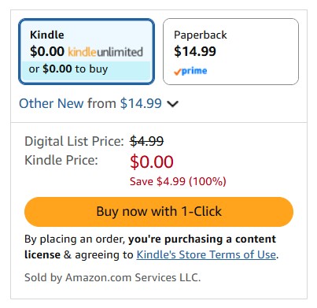Click the kindleunlimited logo

pos(105,52)
